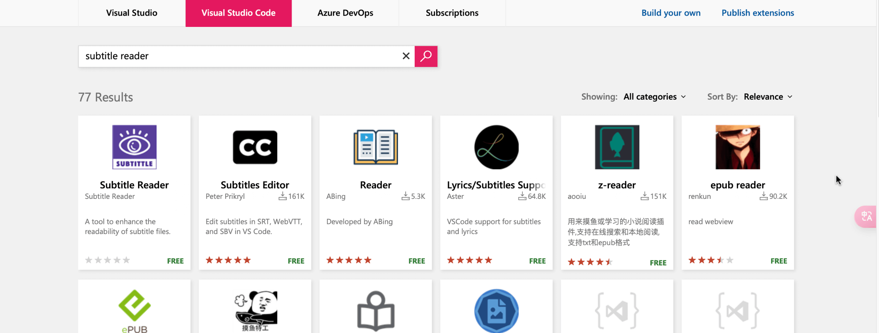Clear the search box with X icon
The width and height of the screenshot is (879, 333).
click(x=406, y=56)
